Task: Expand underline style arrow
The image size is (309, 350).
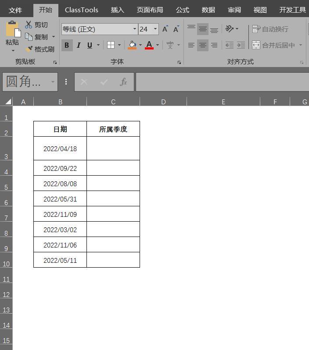Action: (x=98, y=45)
